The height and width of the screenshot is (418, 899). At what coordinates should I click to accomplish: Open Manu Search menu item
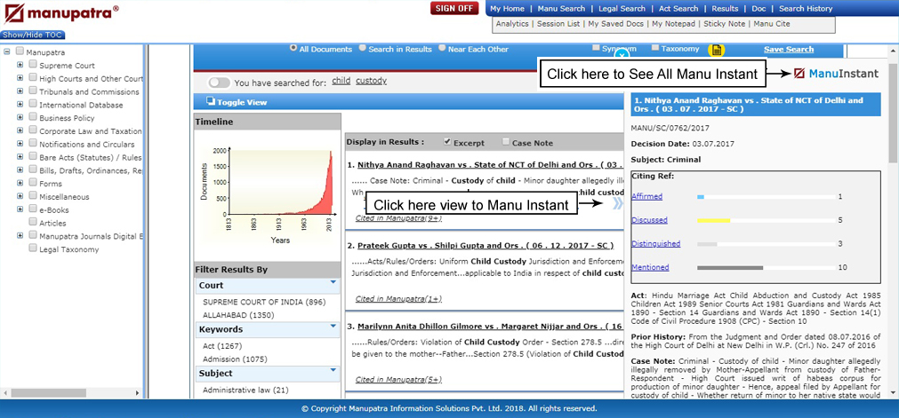(561, 9)
